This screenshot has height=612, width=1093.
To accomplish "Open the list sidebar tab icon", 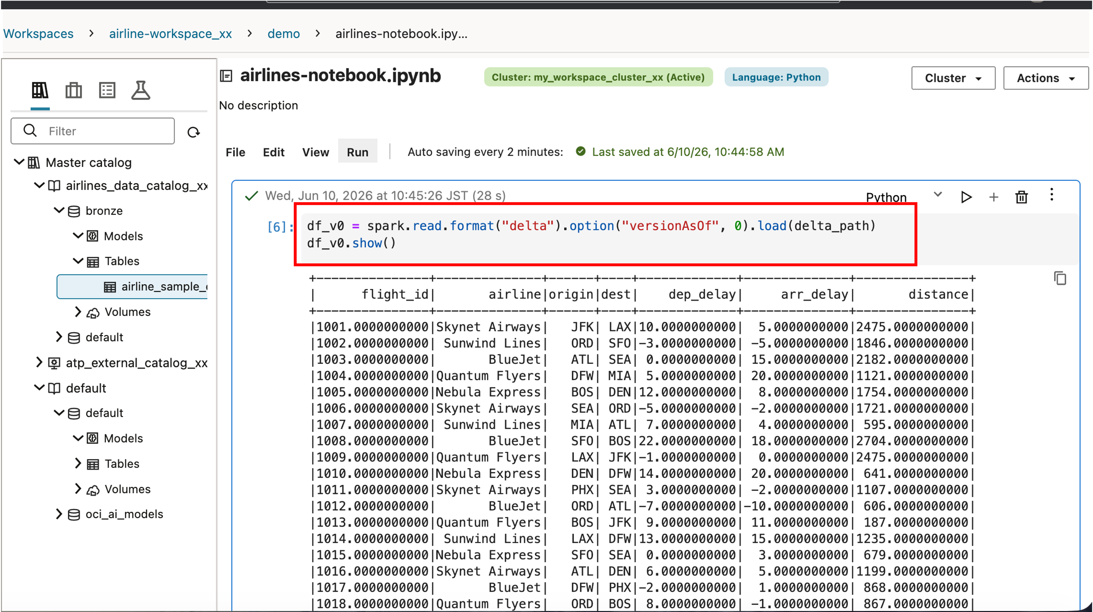I will [x=107, y=90].
